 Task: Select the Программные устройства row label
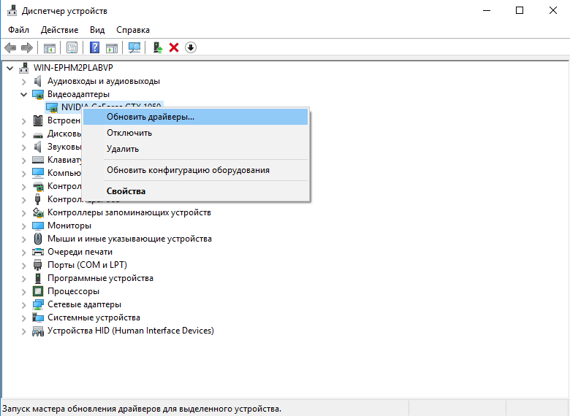pos(100,278)
